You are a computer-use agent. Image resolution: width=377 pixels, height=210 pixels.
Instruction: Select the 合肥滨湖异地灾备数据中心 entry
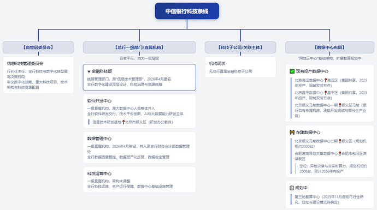tap(331, 156)
